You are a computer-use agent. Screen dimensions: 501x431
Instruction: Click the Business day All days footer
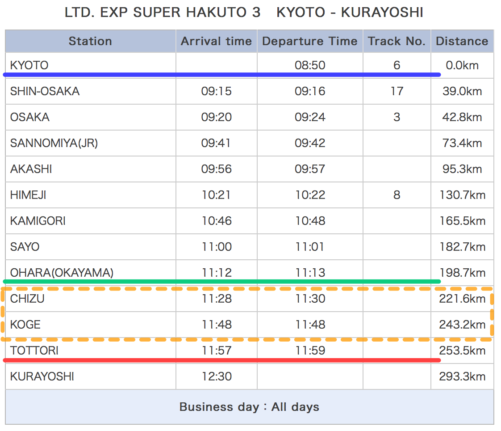(250, 407)
